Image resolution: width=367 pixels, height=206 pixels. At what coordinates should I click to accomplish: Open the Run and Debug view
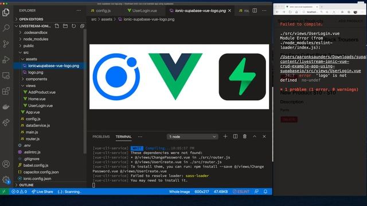6,60
